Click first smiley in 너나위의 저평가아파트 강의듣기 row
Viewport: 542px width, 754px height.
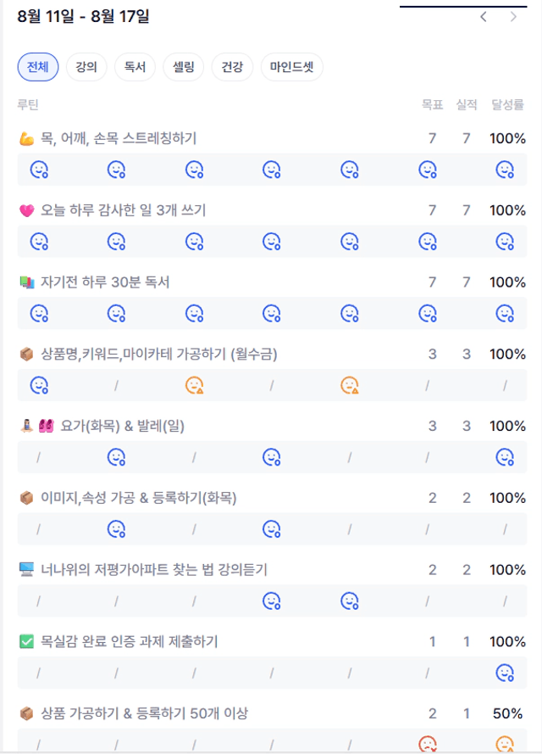272,601
